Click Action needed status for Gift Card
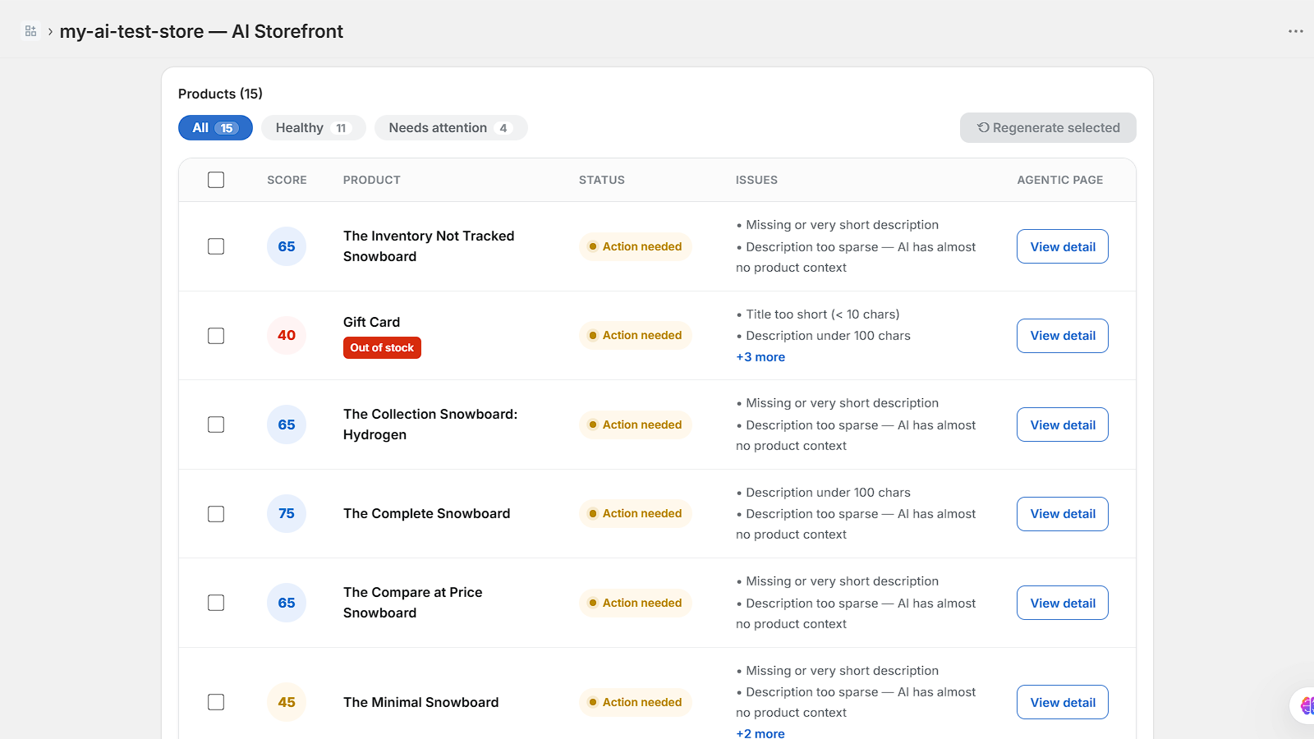1314x739 pixels. point(636,335)
